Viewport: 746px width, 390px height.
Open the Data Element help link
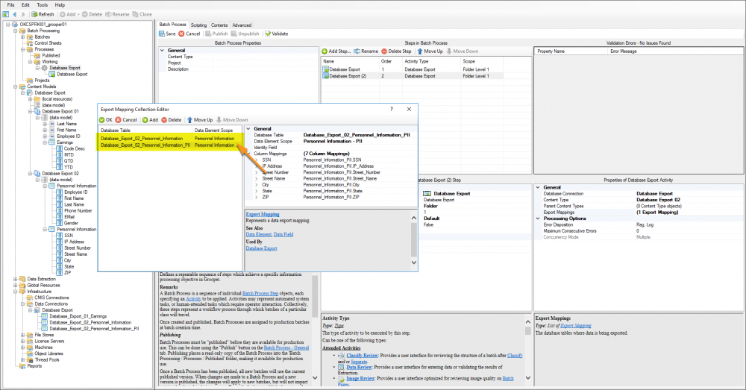click(258, 234)
